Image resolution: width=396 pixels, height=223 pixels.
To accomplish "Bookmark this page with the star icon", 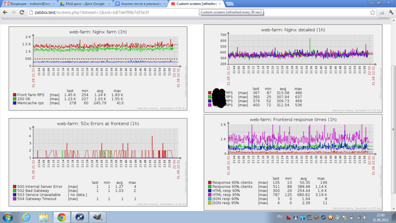I will 373,12.
